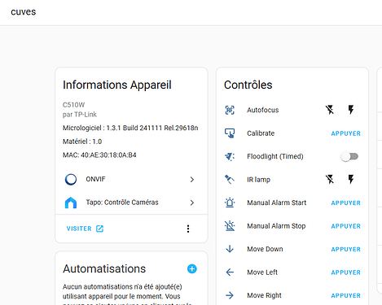The image size is (382, 305).
Task: Click the ONVIF row chevron
Action: 192,180
